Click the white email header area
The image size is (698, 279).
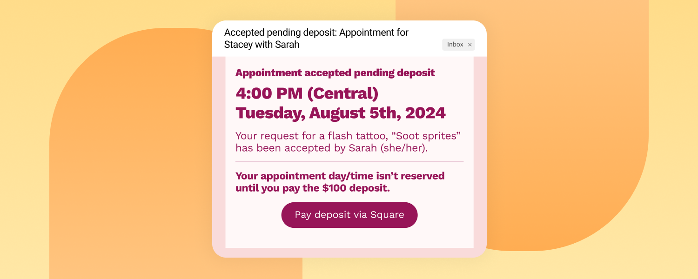point(349,39)
